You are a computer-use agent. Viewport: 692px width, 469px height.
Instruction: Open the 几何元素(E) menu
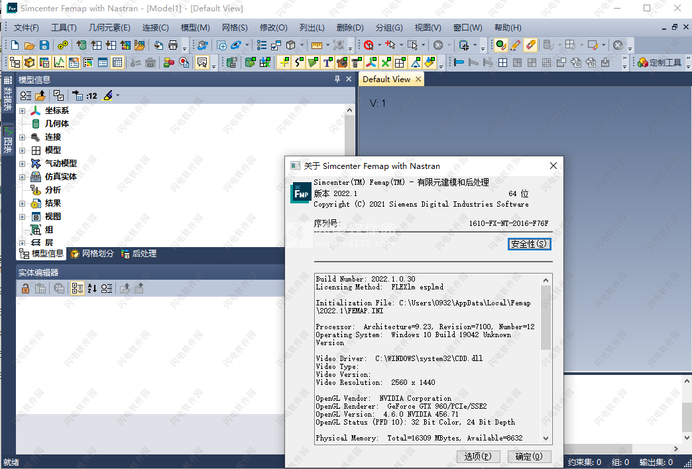[109, 28]
